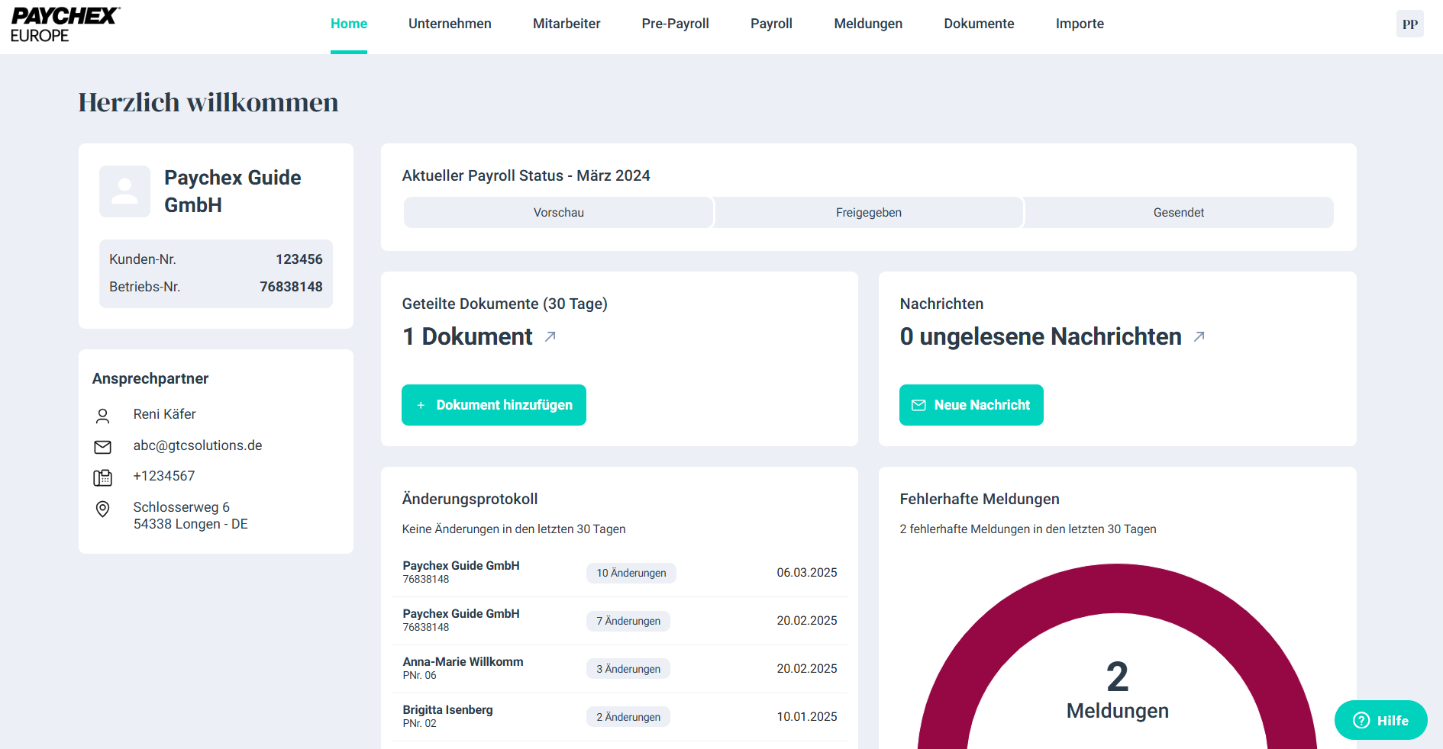The width and height of the screenshot is (1443, 749).
Task: Switch to the Pre-Payroll tab
Action: pos(675,24)
